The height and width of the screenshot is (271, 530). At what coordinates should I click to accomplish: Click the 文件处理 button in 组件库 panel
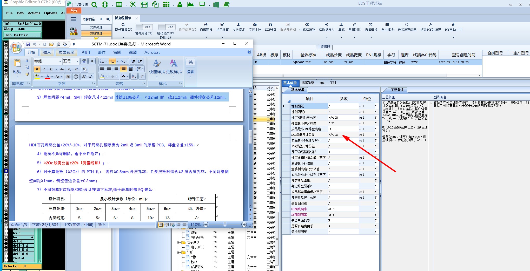coord(96,27)
